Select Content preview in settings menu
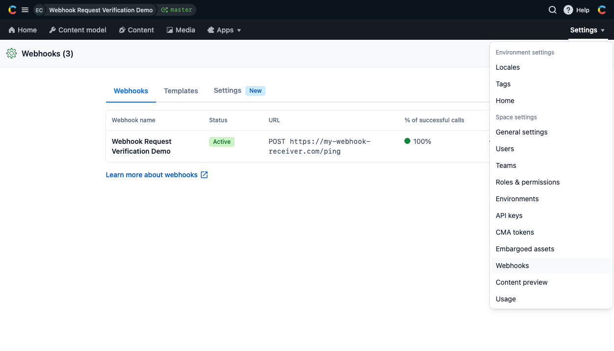Viewport: 614px width, 351px height. [521, 282]
